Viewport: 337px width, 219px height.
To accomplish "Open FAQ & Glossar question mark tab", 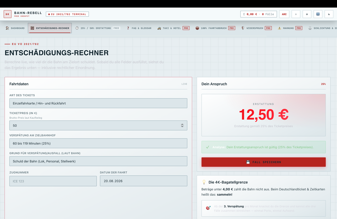I will point(139,28).
